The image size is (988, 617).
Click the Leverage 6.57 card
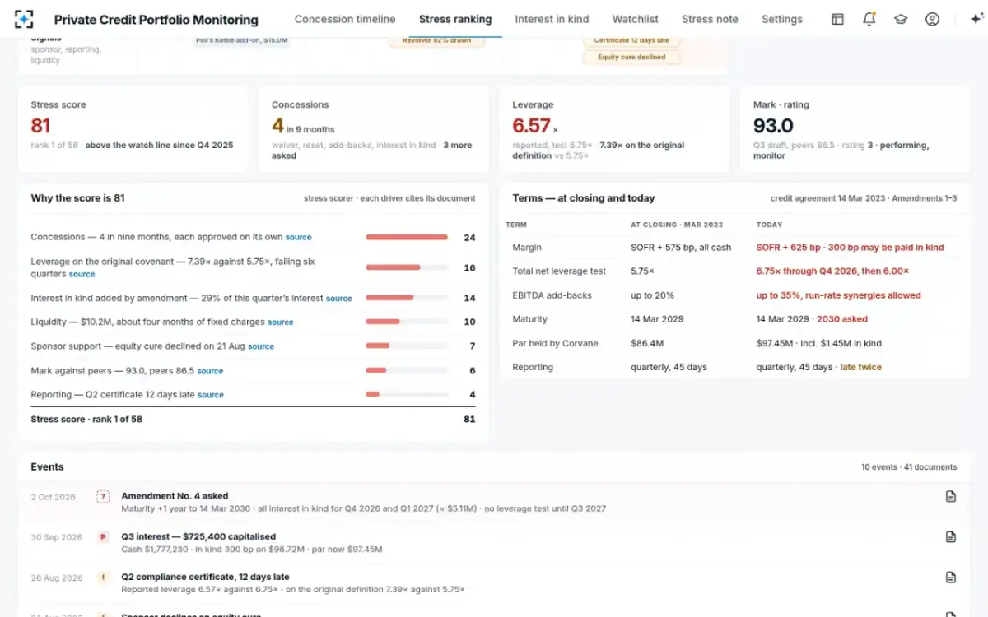pyautogui.click(x=614, y=129)
